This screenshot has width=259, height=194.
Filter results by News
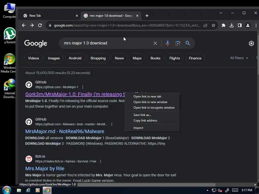pyautogui.click(x=119, y=58)
